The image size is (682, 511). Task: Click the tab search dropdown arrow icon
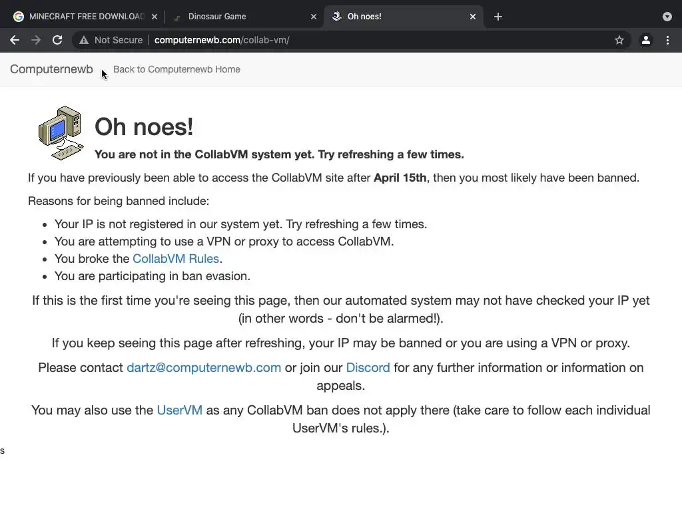coord(667,17)
